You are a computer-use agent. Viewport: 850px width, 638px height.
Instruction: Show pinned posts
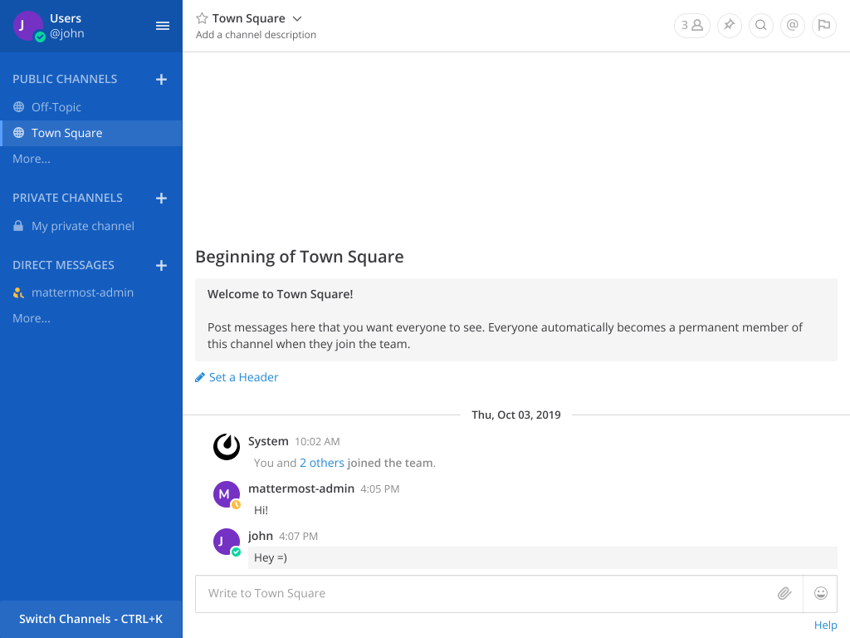(729, 25)
